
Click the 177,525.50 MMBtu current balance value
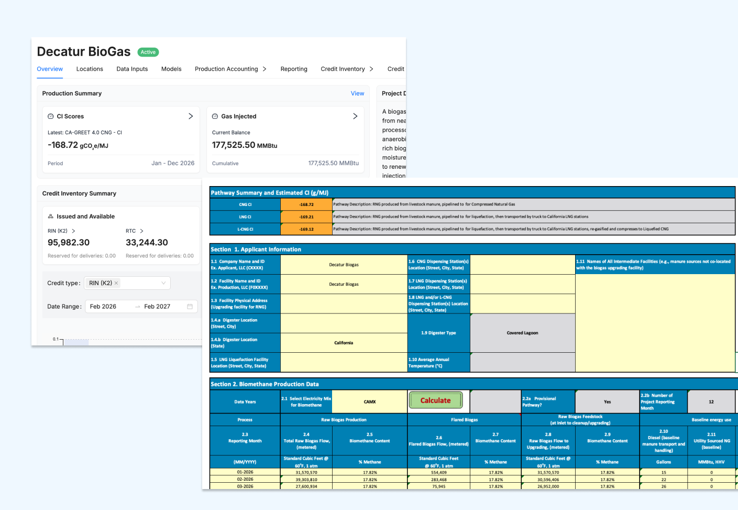(x=245, y=145)
